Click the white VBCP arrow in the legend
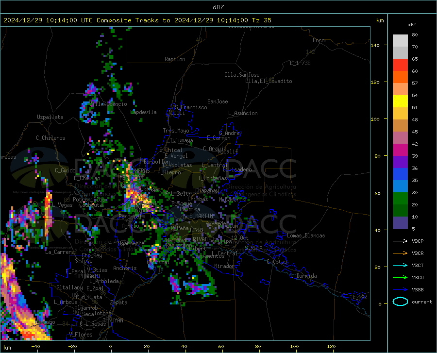This screenshot has height=353, width=437. [400, 241]
